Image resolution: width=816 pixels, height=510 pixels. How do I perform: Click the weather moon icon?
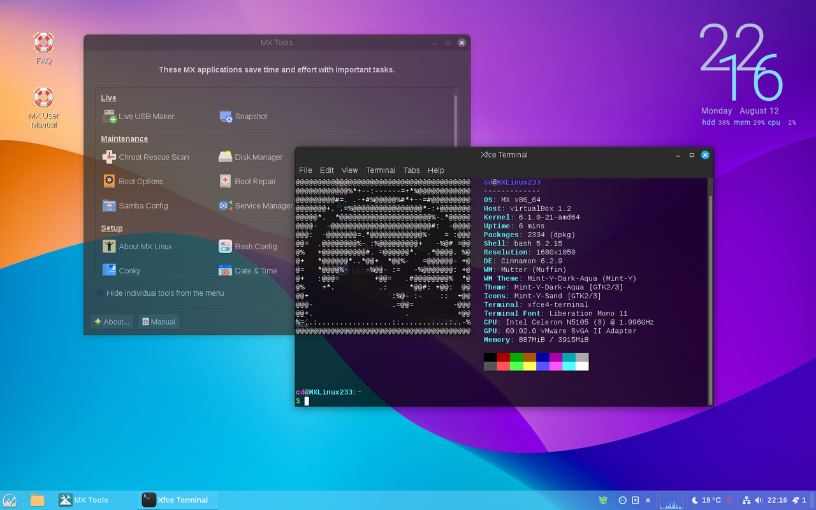(696, 500)
